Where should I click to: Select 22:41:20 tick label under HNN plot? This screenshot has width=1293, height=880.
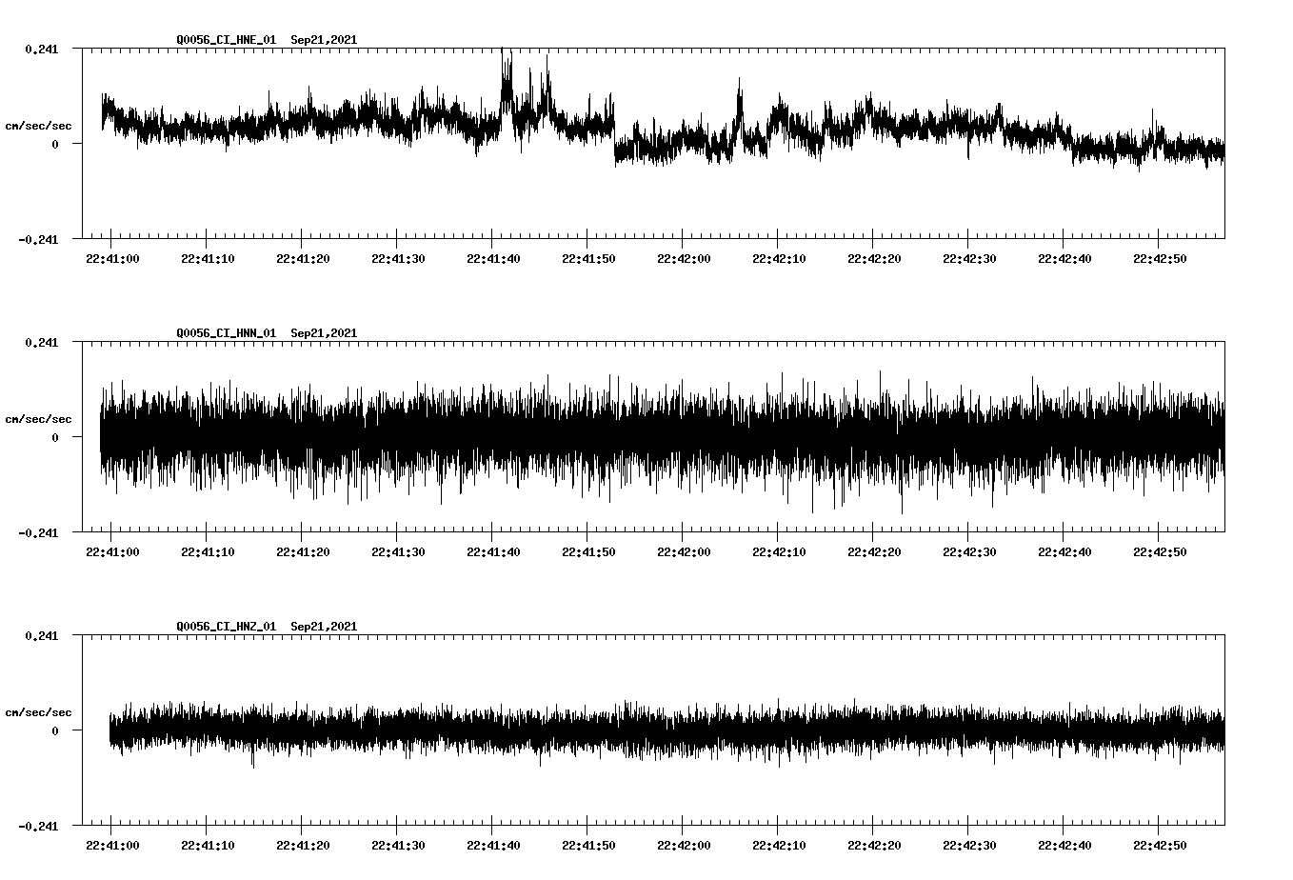tap(303, 551)
